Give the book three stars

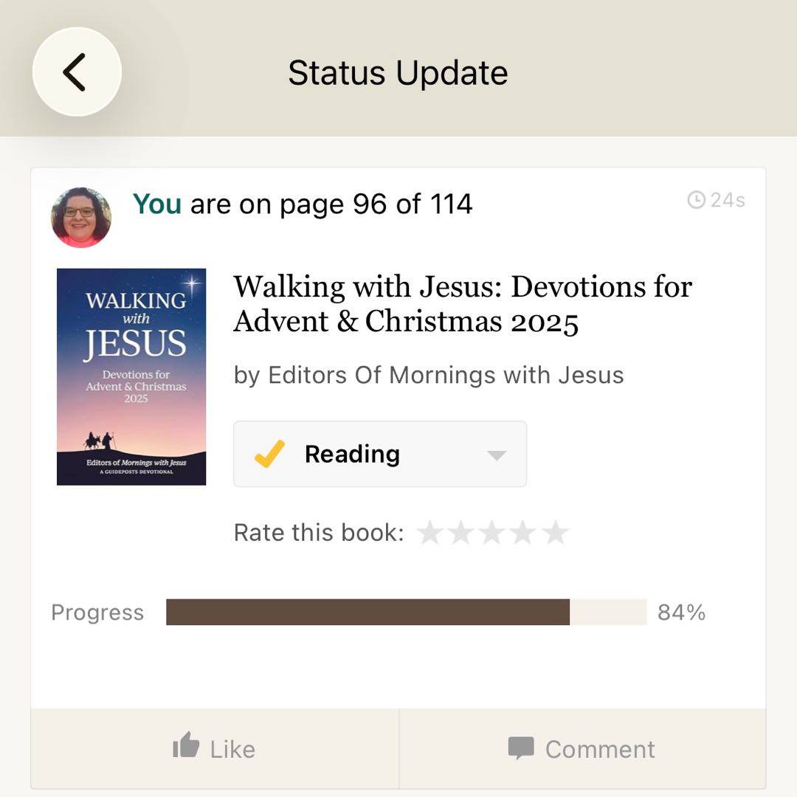(491, 532)
